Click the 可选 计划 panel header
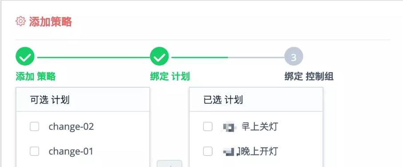Screen dimensions: 403x167 point(83,100)
